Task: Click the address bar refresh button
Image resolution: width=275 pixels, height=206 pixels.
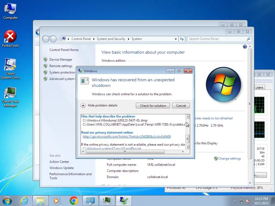Action: point(182,39)
